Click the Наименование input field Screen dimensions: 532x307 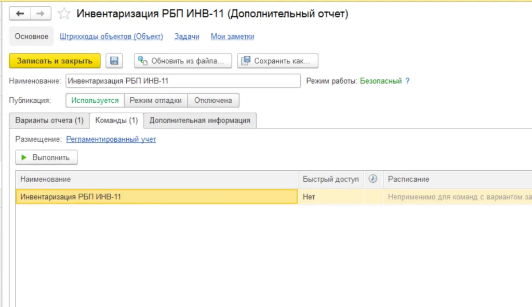point(183,81)
